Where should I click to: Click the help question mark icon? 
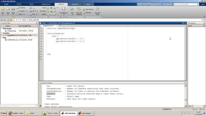point(171,4)
